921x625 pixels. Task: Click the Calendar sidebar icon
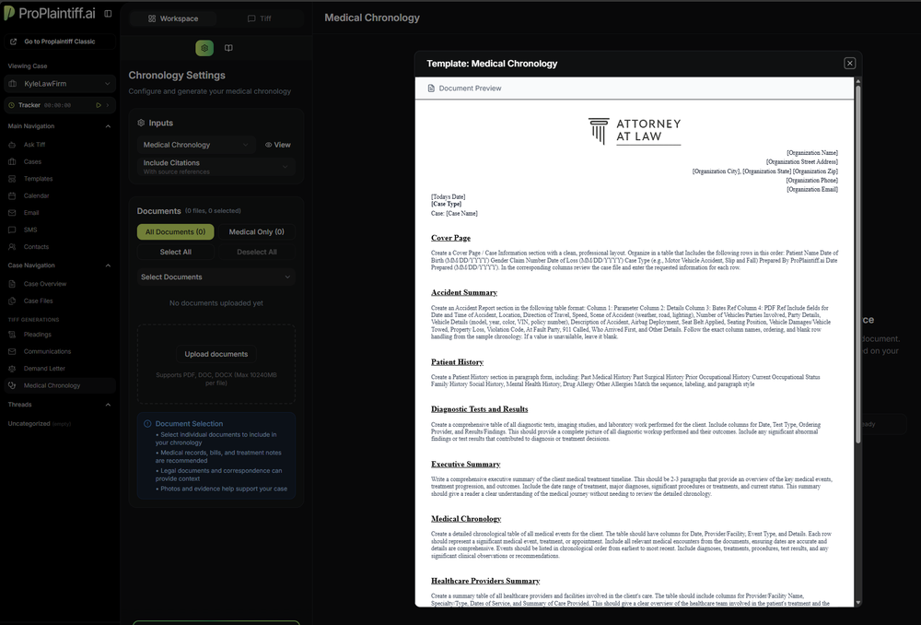[12, 195]
